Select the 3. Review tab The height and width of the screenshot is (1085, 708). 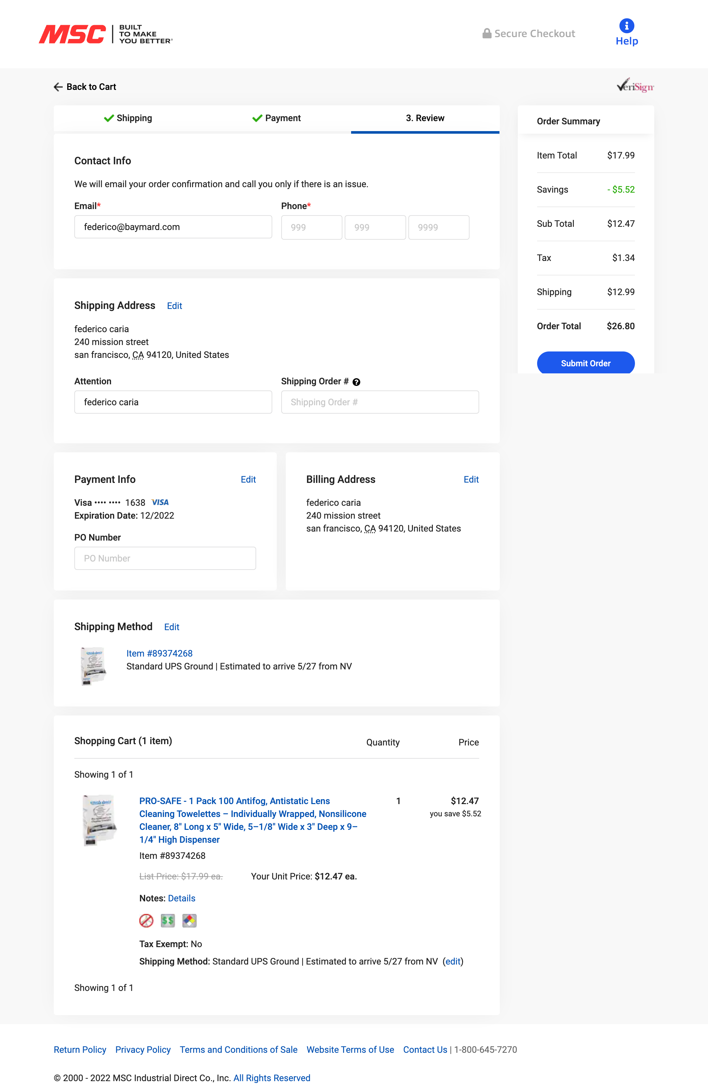pyautogui.click(x=425, y=118)
